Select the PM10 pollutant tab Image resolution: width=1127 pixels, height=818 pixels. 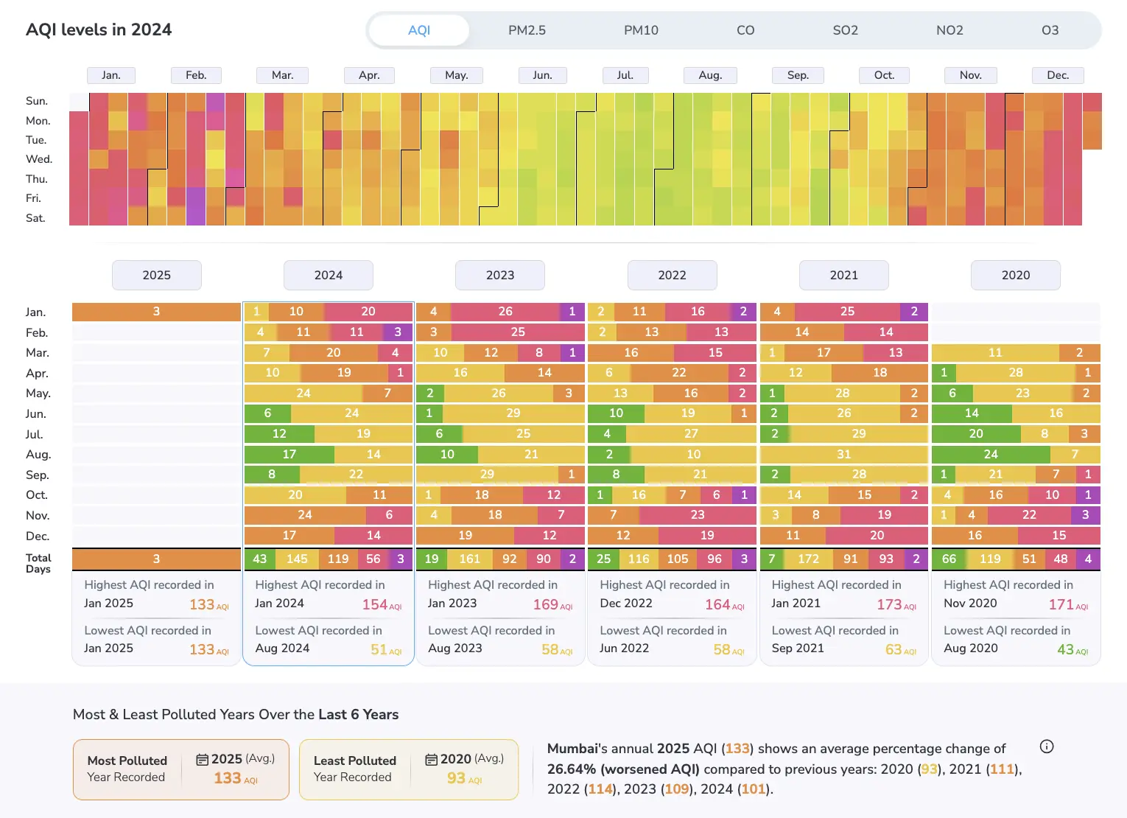click(x=641, y=30)
